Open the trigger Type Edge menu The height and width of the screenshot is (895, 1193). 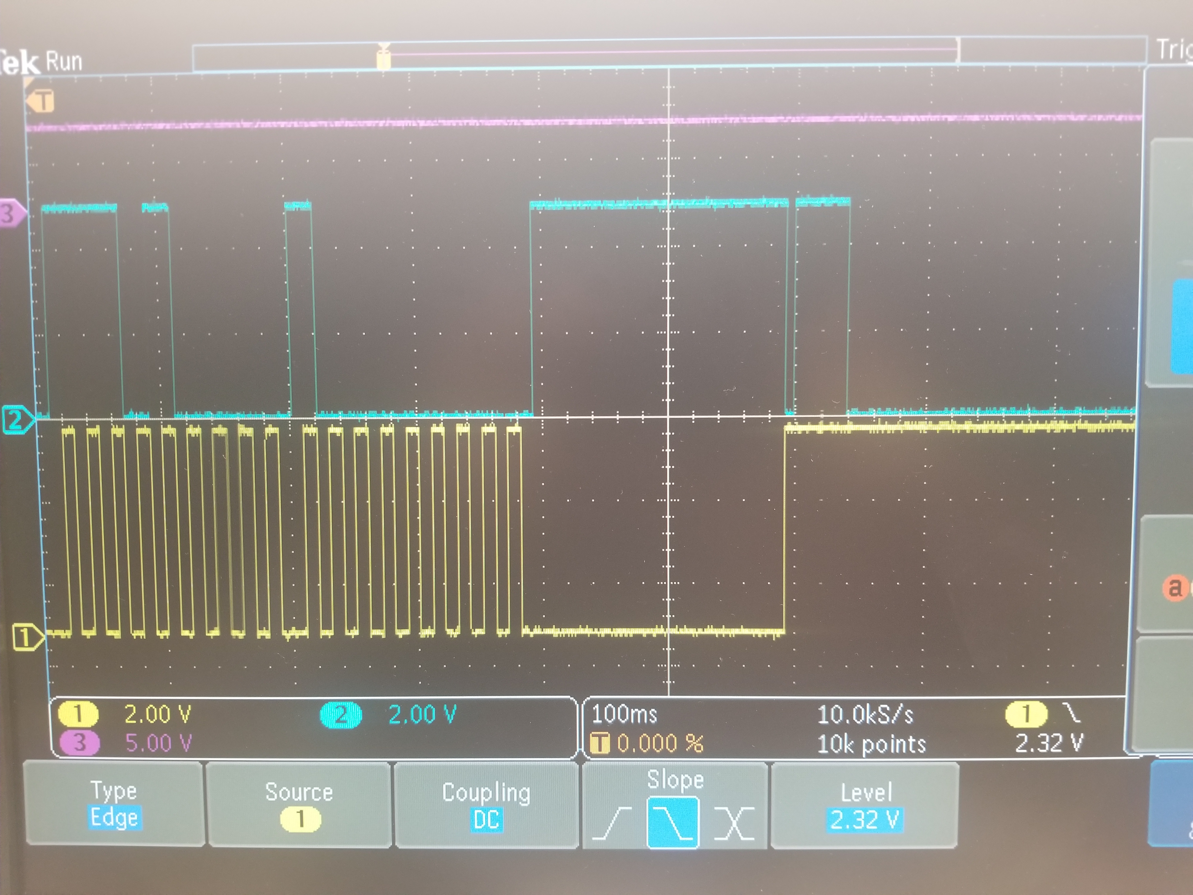click(114, 804)
